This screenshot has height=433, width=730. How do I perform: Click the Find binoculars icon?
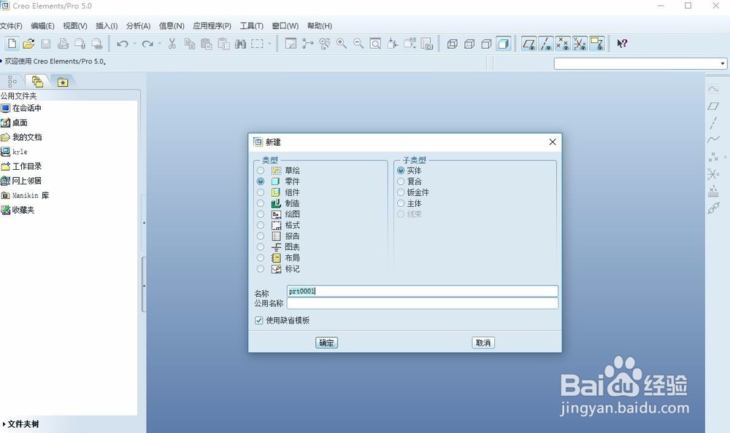pos(240,44)
